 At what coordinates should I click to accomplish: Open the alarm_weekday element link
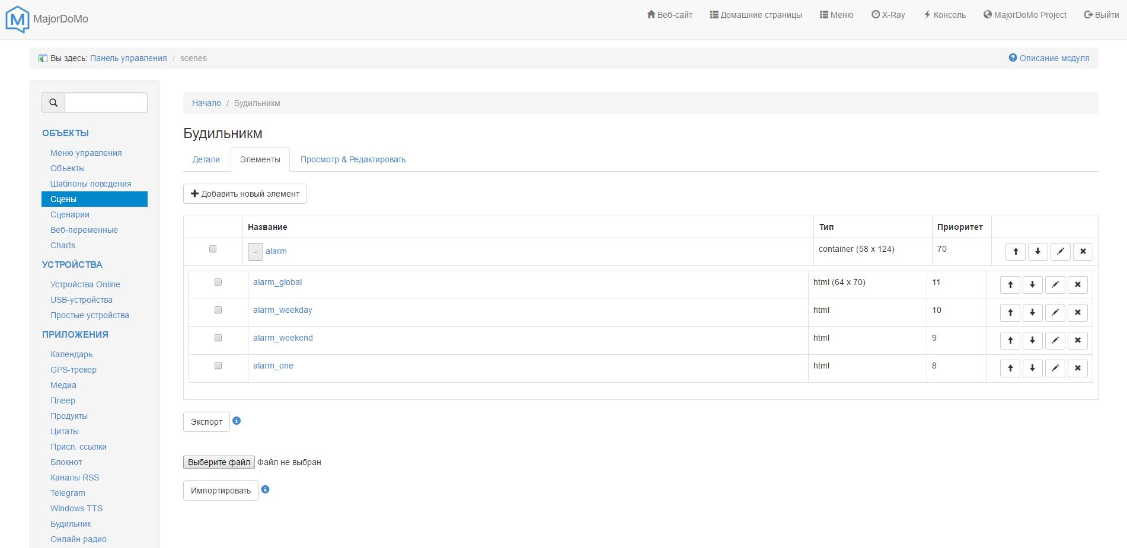pyautogui.click(x=282, y=310)
